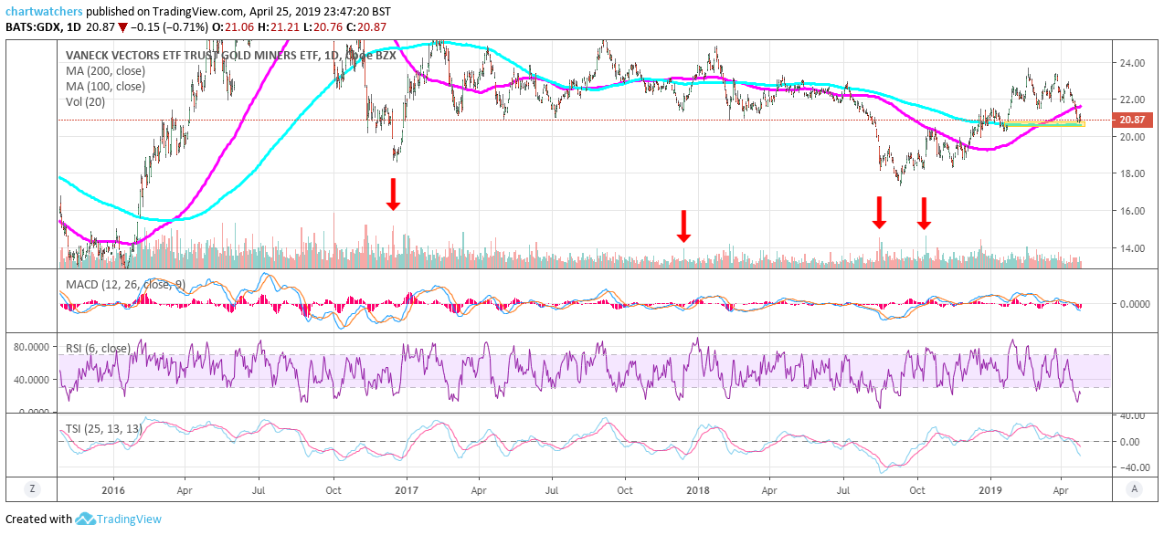The width and height of the screenshot is (1164, 535).
Task: Click the 16.00 price axis label
Action: 1133,211
